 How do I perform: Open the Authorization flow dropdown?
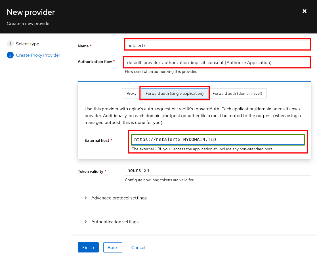(x=217, y=62)
